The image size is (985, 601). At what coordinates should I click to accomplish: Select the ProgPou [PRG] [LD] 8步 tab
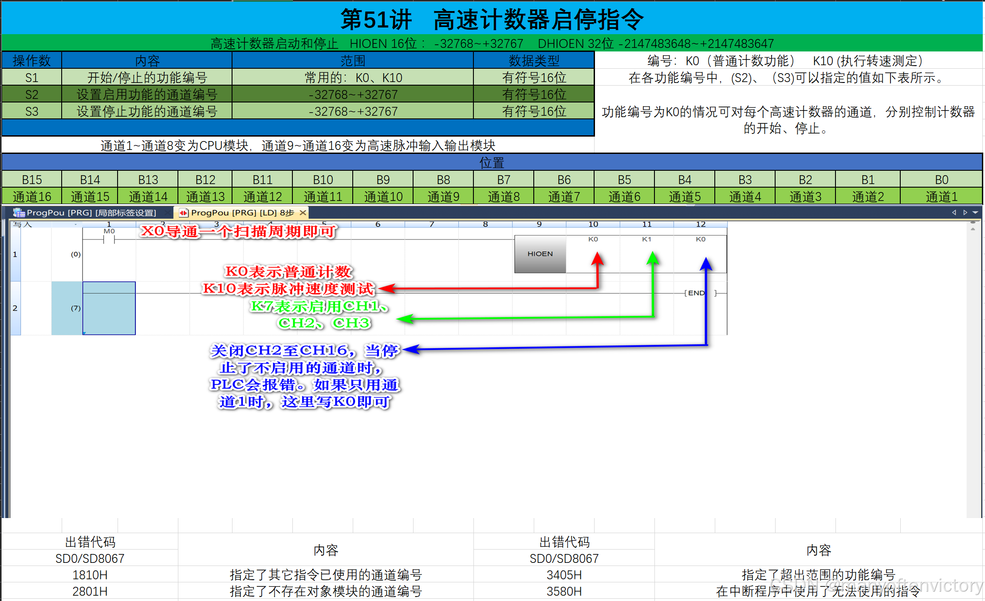click(242, 213)
